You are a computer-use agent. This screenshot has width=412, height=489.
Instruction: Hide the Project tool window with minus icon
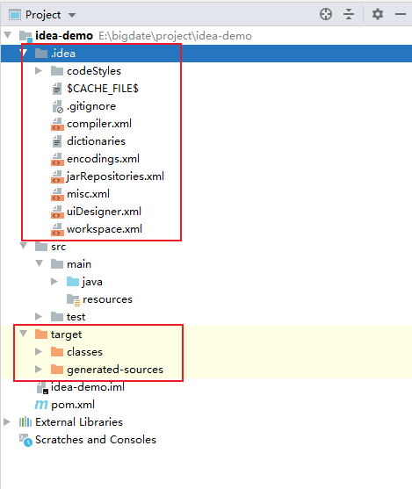click(400, 14)
